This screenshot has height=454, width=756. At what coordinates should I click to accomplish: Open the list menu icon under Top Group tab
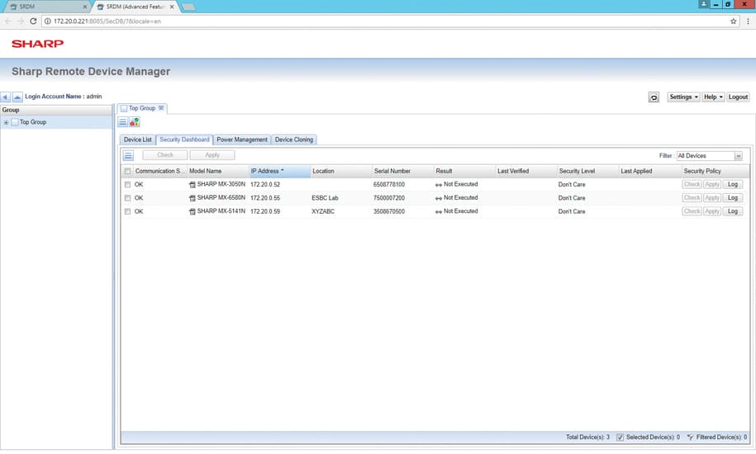coord(123,122)
